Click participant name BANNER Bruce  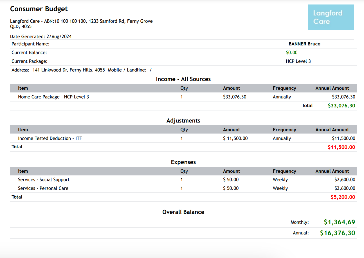(304, 44)
